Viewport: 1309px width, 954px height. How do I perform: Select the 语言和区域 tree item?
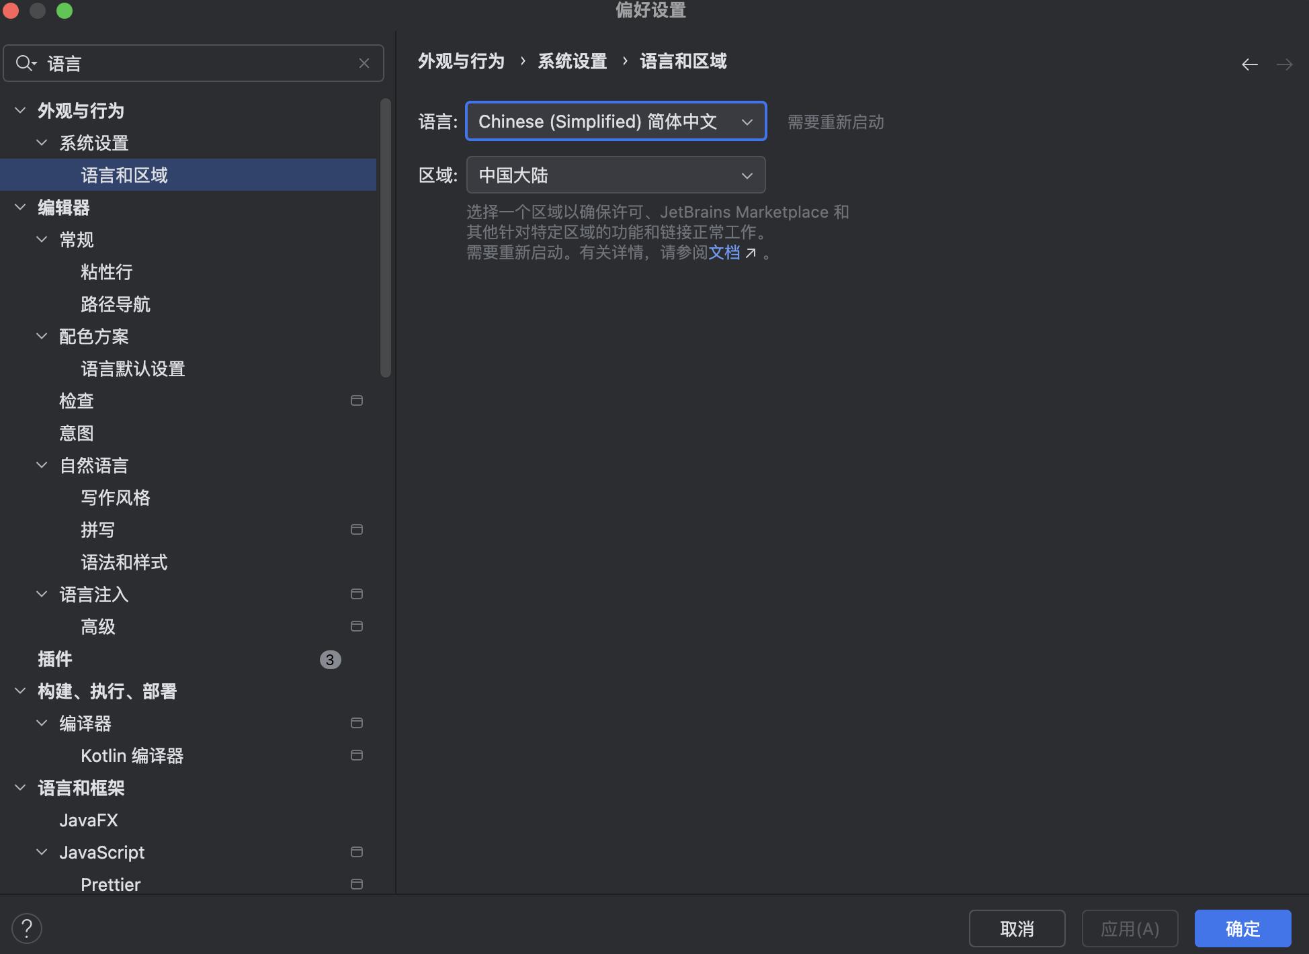124,175
